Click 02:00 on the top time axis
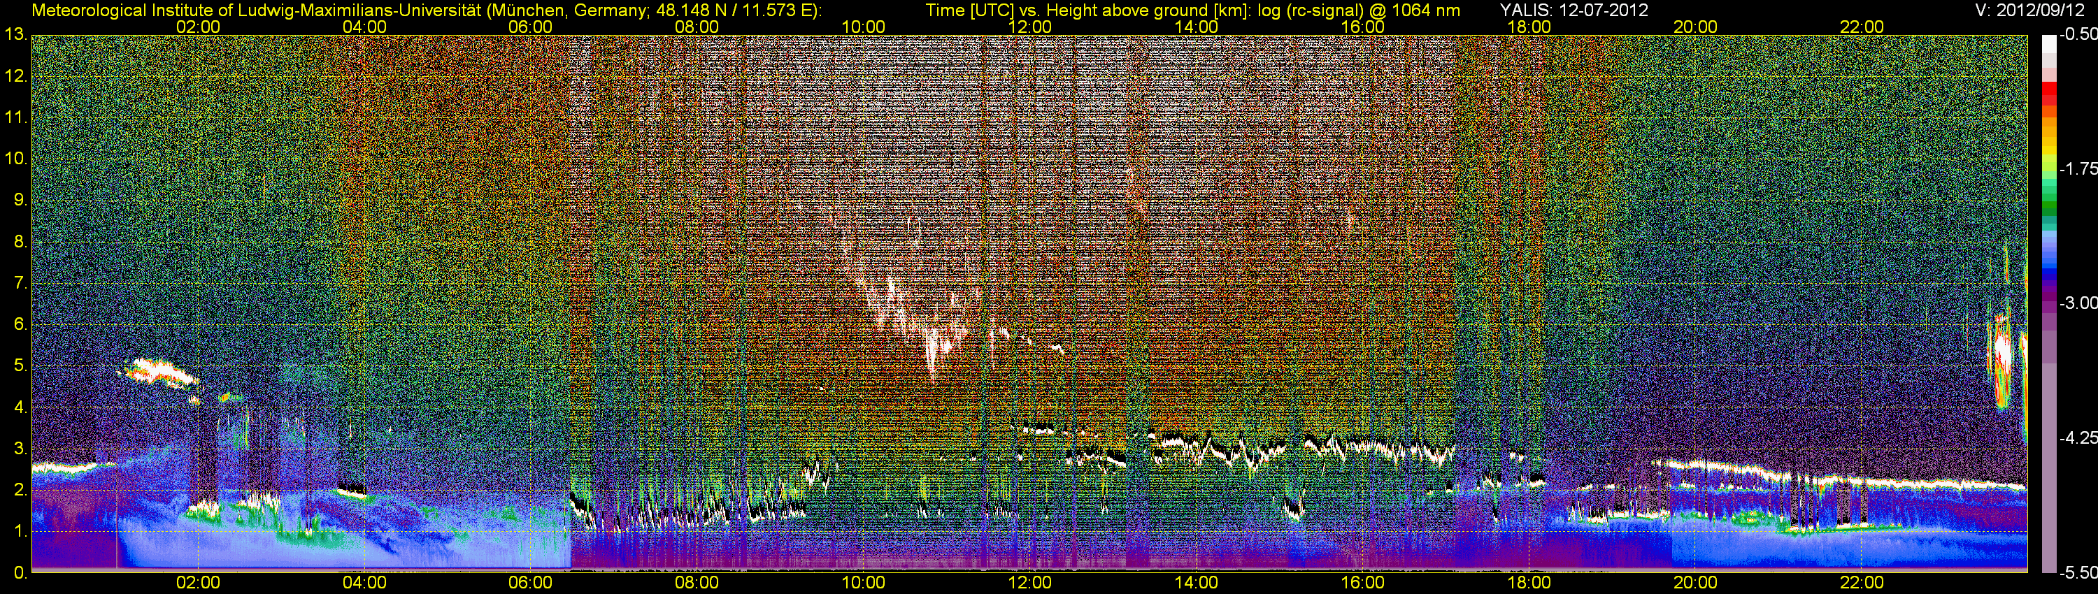The image size is (2098, 594). tap(198, 27)
